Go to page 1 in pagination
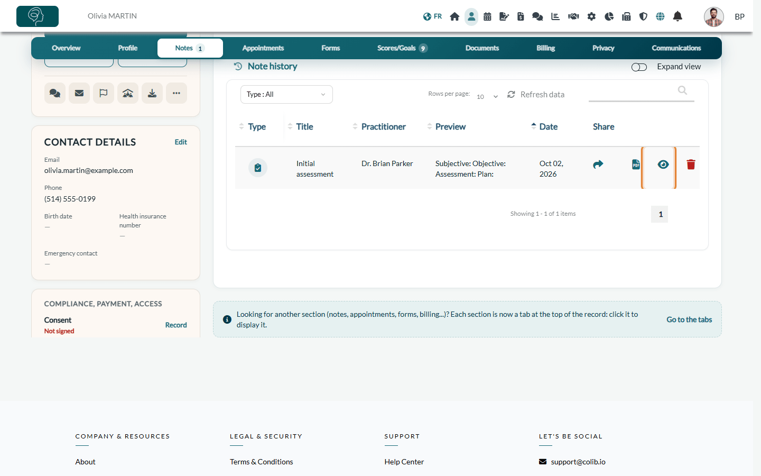761x476 pixels. pyautogui.click(x=660, y=214)
